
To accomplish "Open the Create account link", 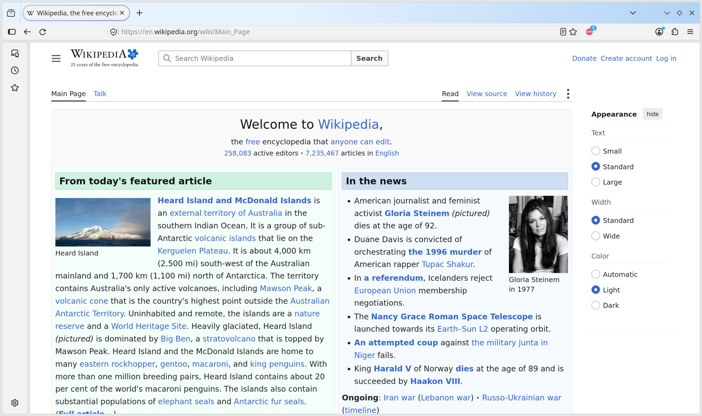I will pyautogui.click(x=626, y=58).
